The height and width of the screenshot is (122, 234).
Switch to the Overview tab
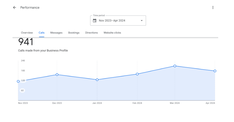click(x=27, y=33)
